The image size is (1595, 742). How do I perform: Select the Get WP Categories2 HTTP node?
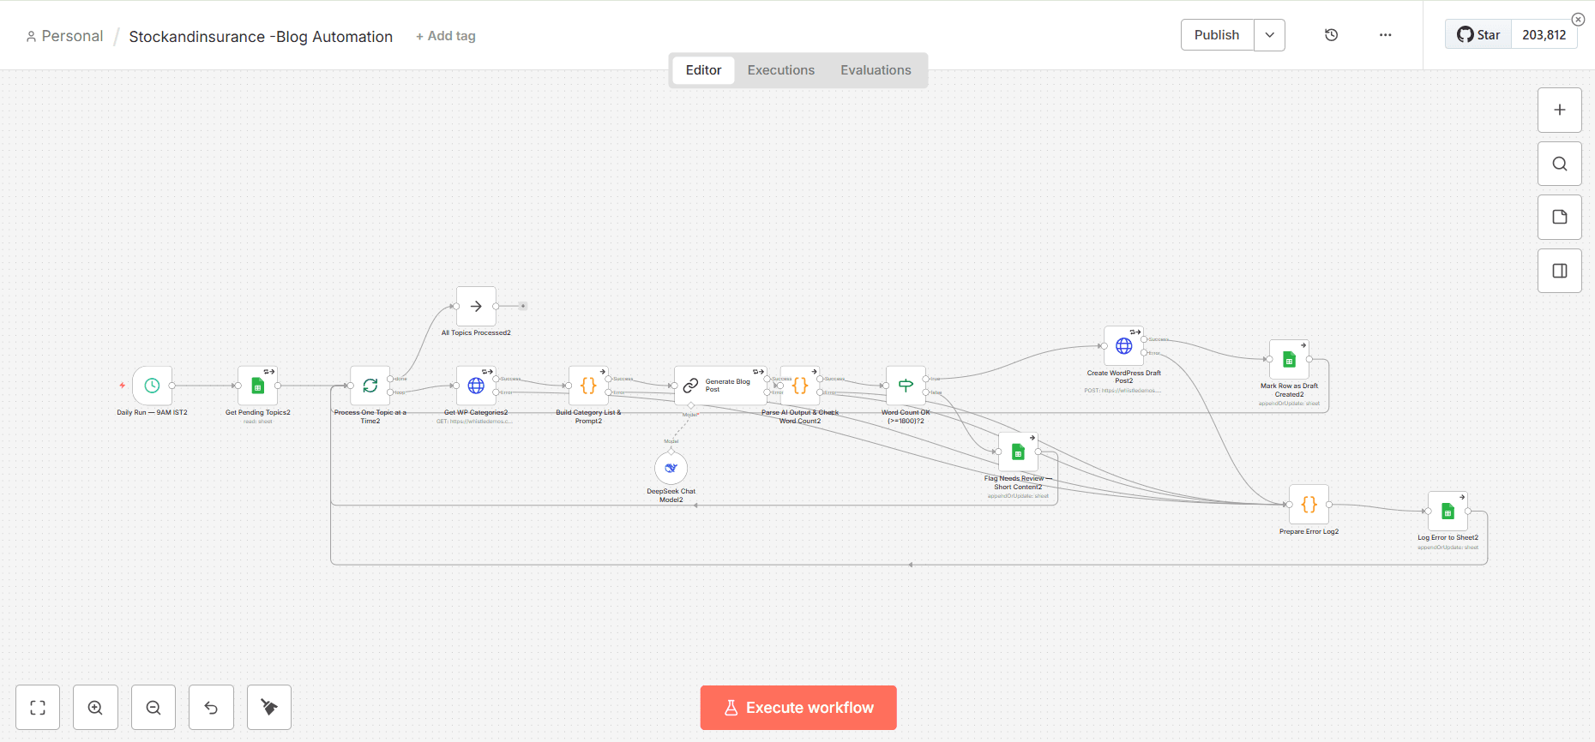pyautogui.click(x=476, y=386)
